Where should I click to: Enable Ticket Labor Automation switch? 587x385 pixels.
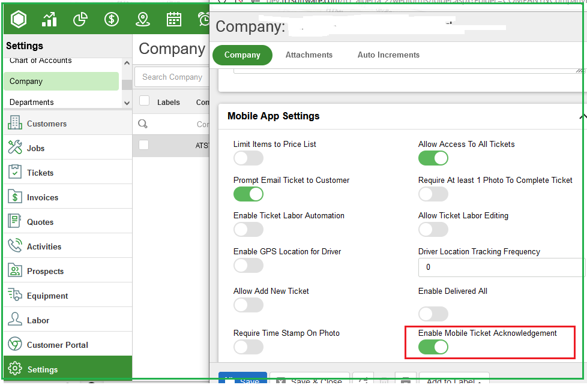(x=248, y=230)
